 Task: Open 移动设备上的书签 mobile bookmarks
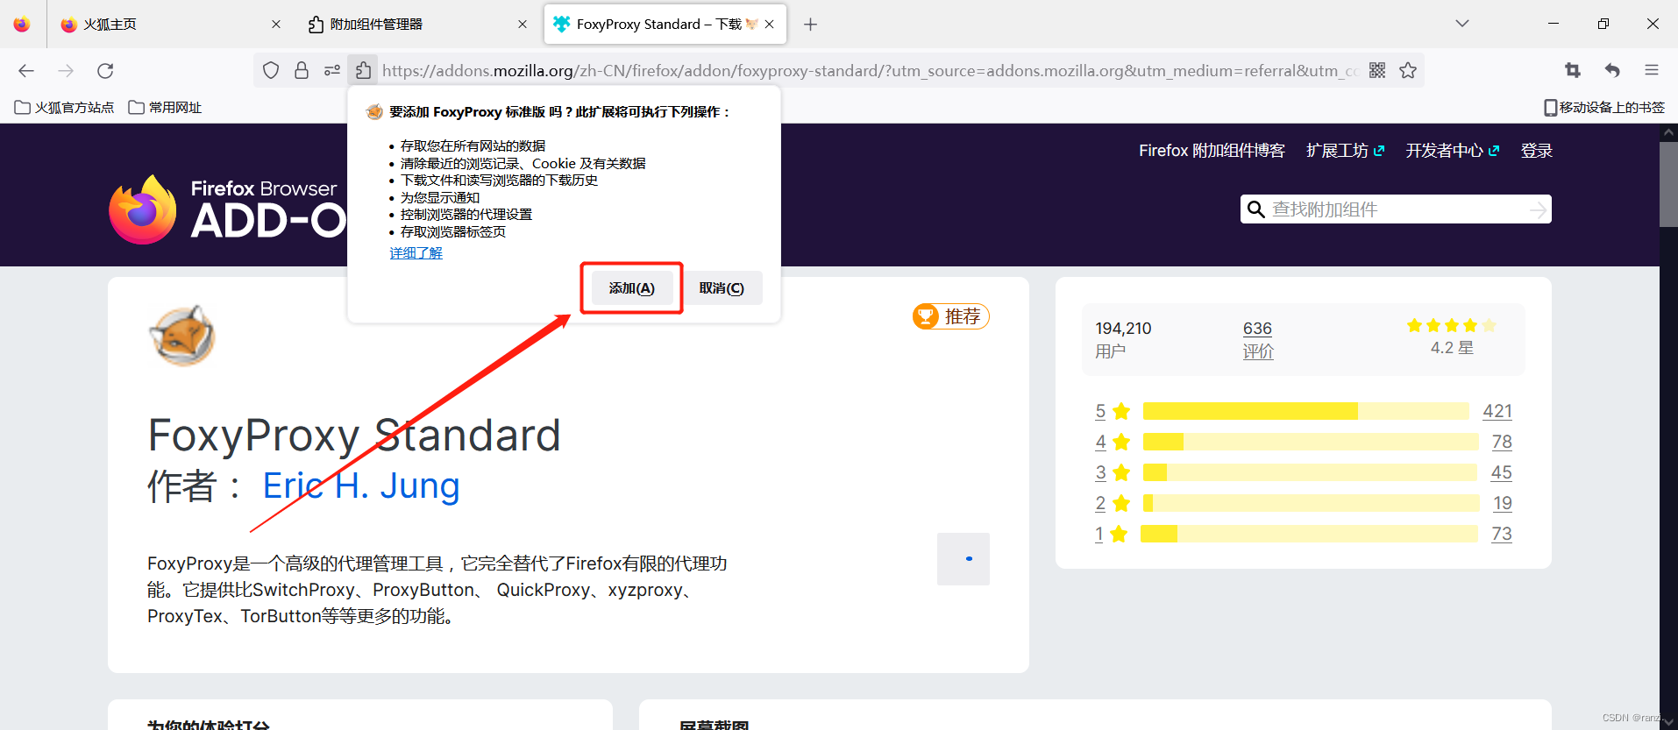click(x=1604, y=107)
